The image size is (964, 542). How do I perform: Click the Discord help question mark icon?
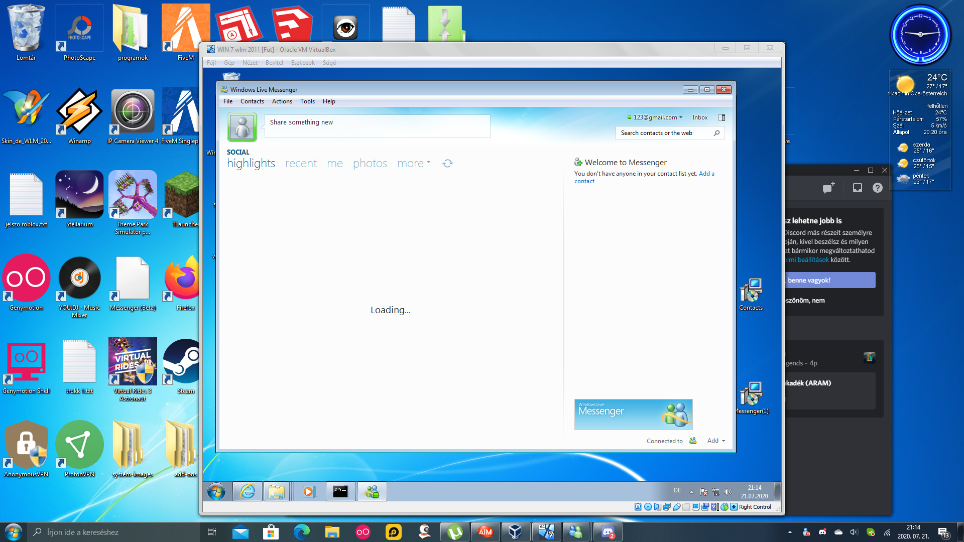[877, 188]
